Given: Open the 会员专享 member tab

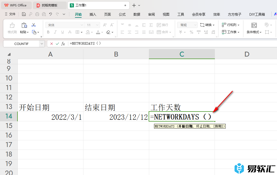Looking at the screenshot, I should 198,14.
